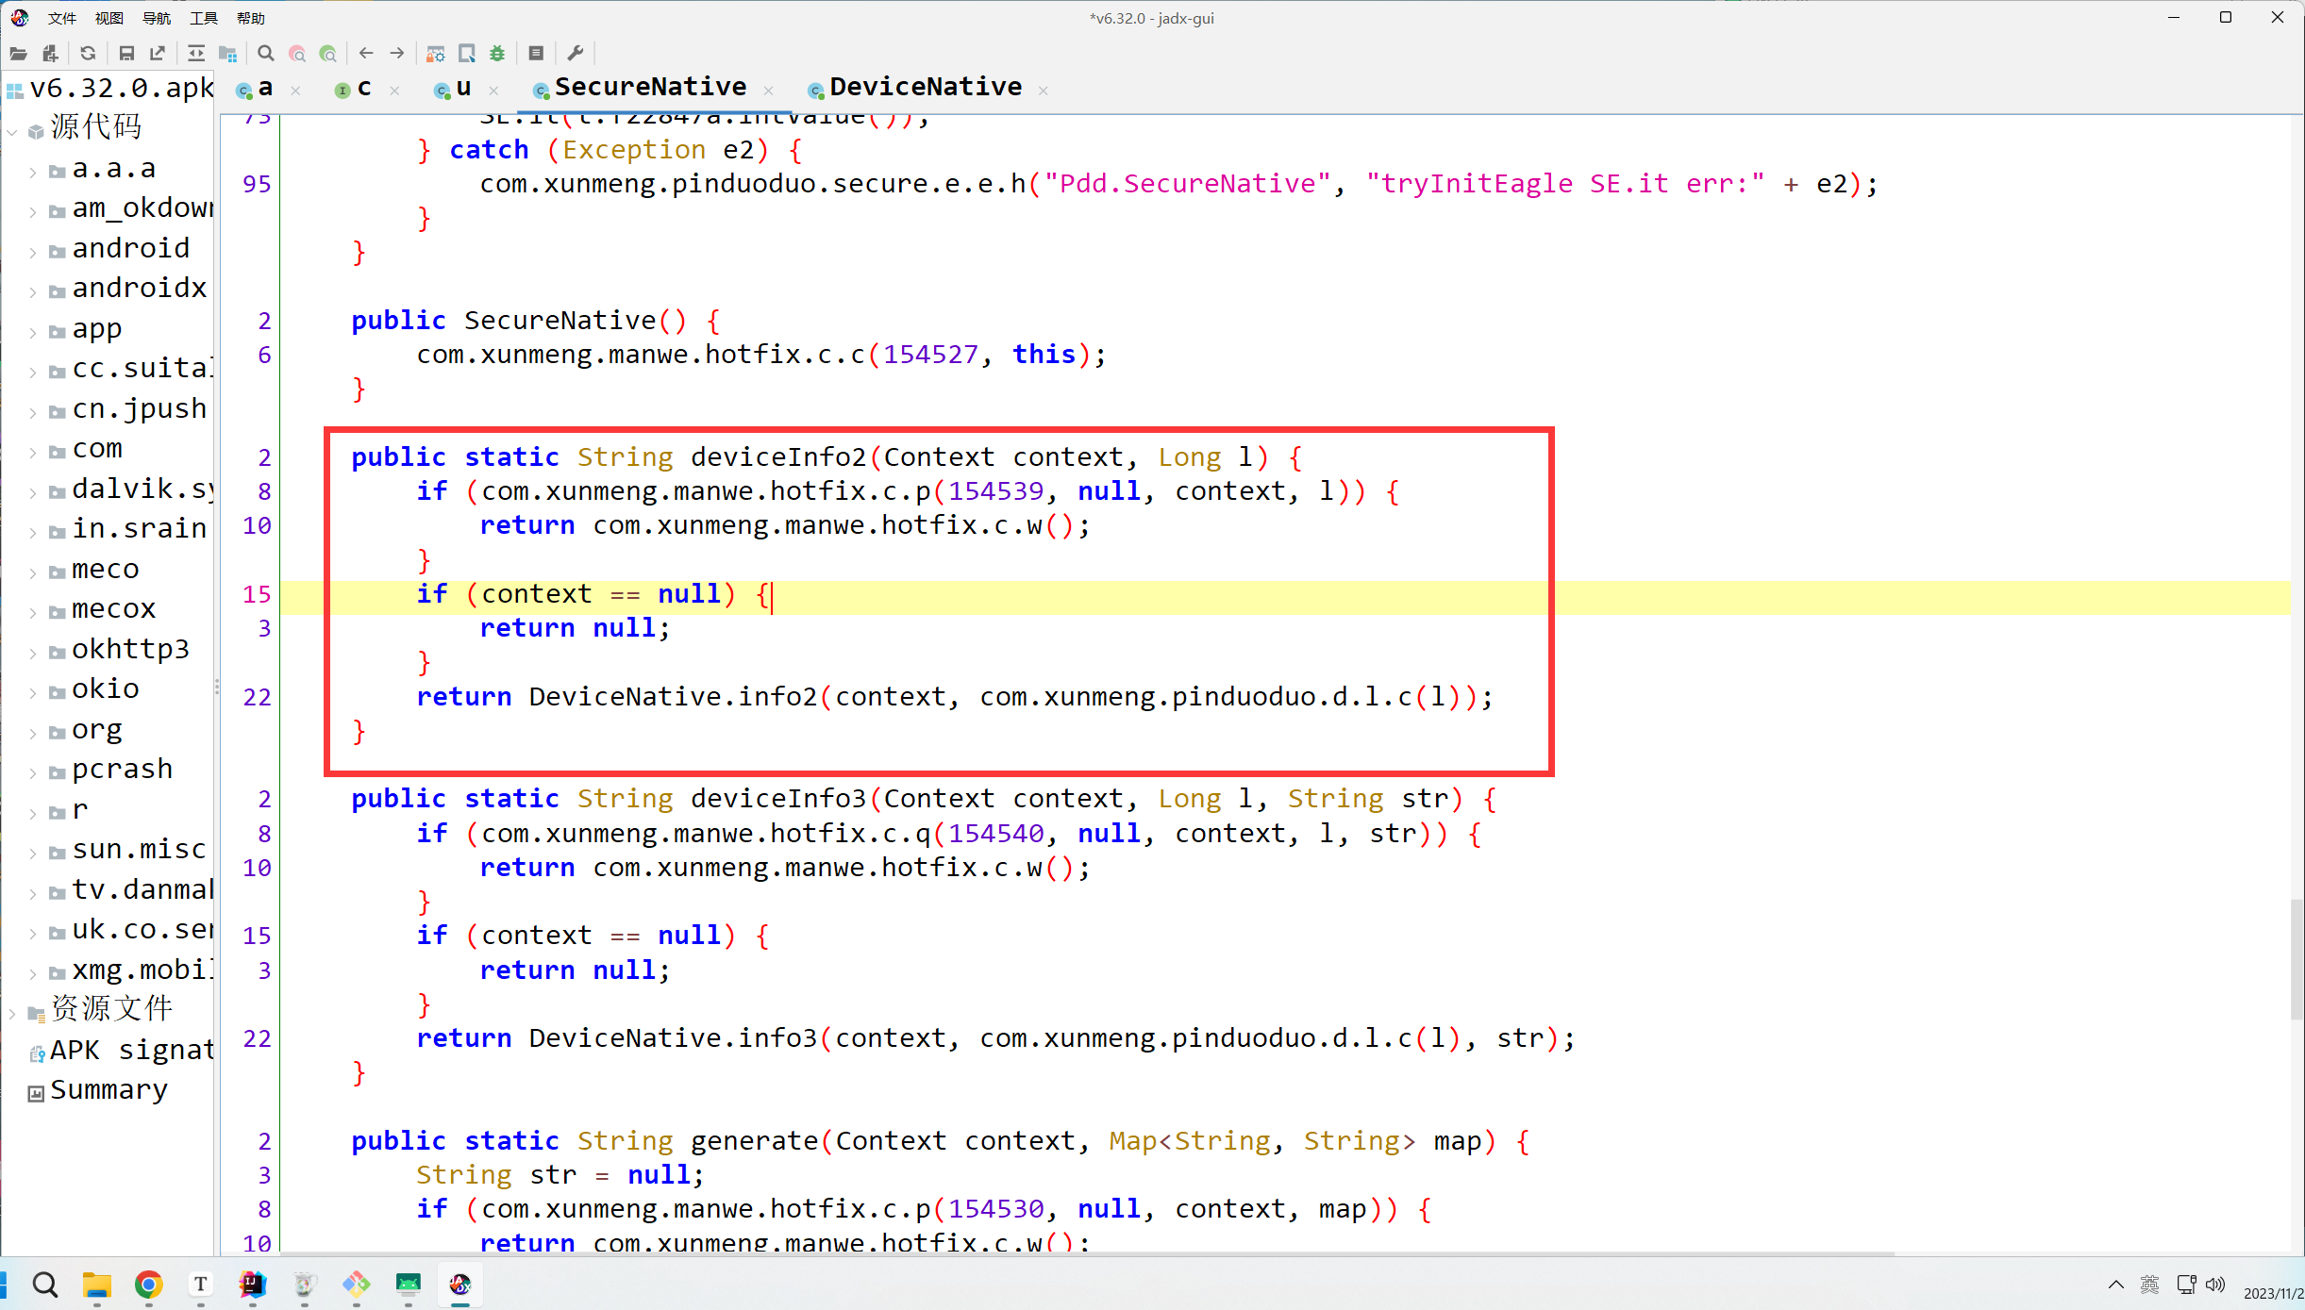Close the SecureNative tab
The image size is (2305, 1310).
pos(769,91)
